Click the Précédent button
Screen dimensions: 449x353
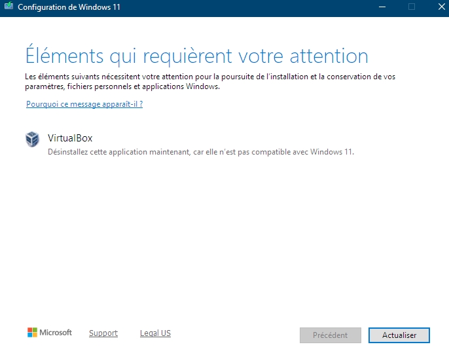click(x=330, y=335)
